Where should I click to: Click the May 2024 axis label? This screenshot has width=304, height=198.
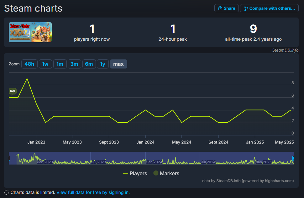(x=181, y=142)
